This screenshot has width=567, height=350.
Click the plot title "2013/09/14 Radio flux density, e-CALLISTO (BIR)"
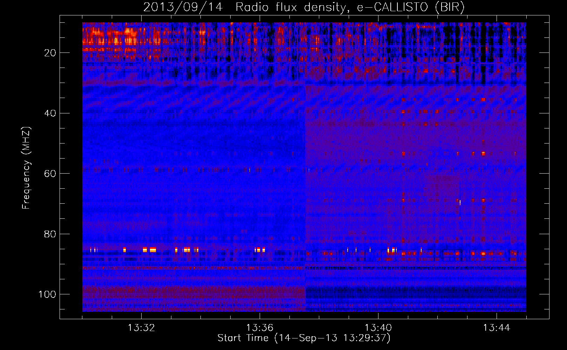pos(304,7)
